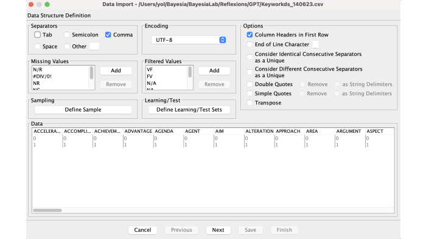Click the ADVANTAGE column header
This screenshot has width=426, height=239.
click(x=138, y=131)
